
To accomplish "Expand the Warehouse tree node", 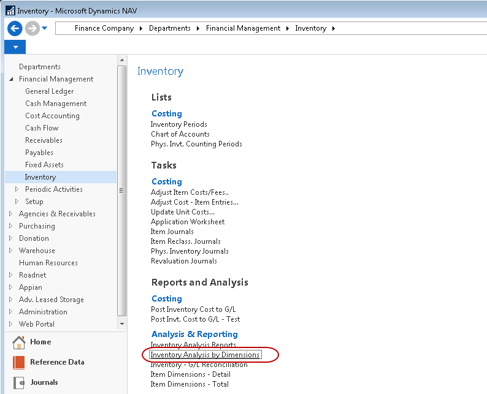I will pos(12,251).
